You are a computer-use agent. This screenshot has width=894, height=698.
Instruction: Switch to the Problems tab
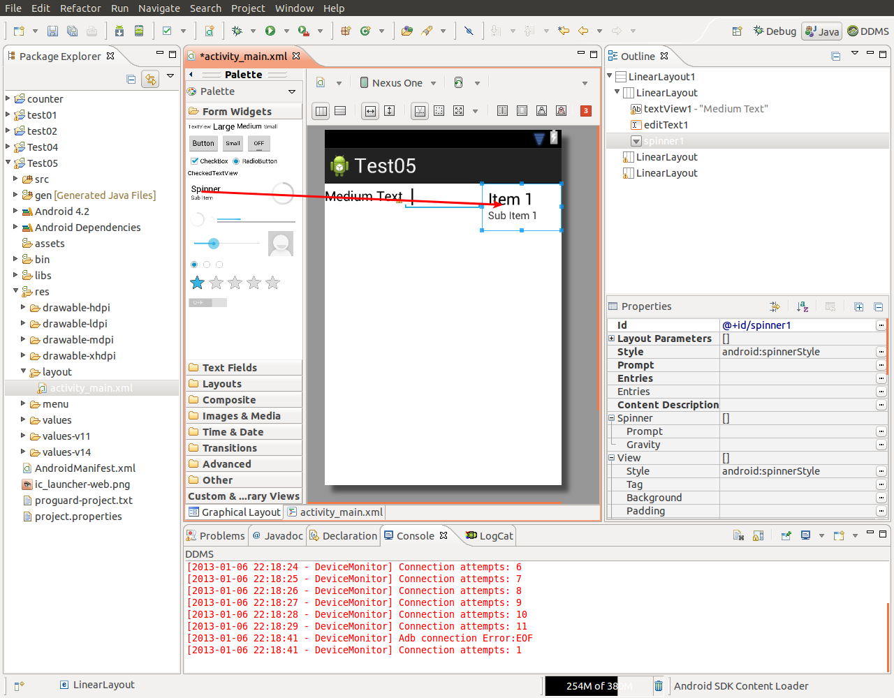[216, 536]
